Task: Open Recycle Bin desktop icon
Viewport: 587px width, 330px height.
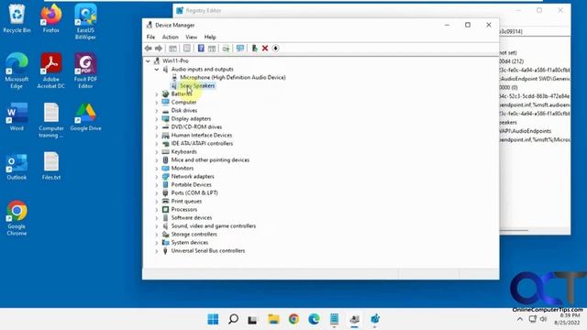Action: pos(17,18)
